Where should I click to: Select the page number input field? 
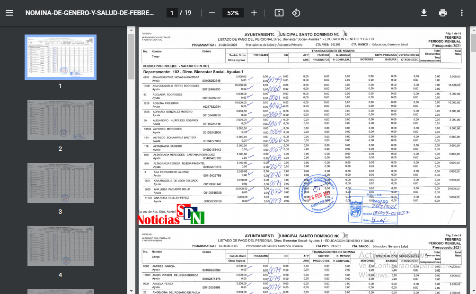172,13
